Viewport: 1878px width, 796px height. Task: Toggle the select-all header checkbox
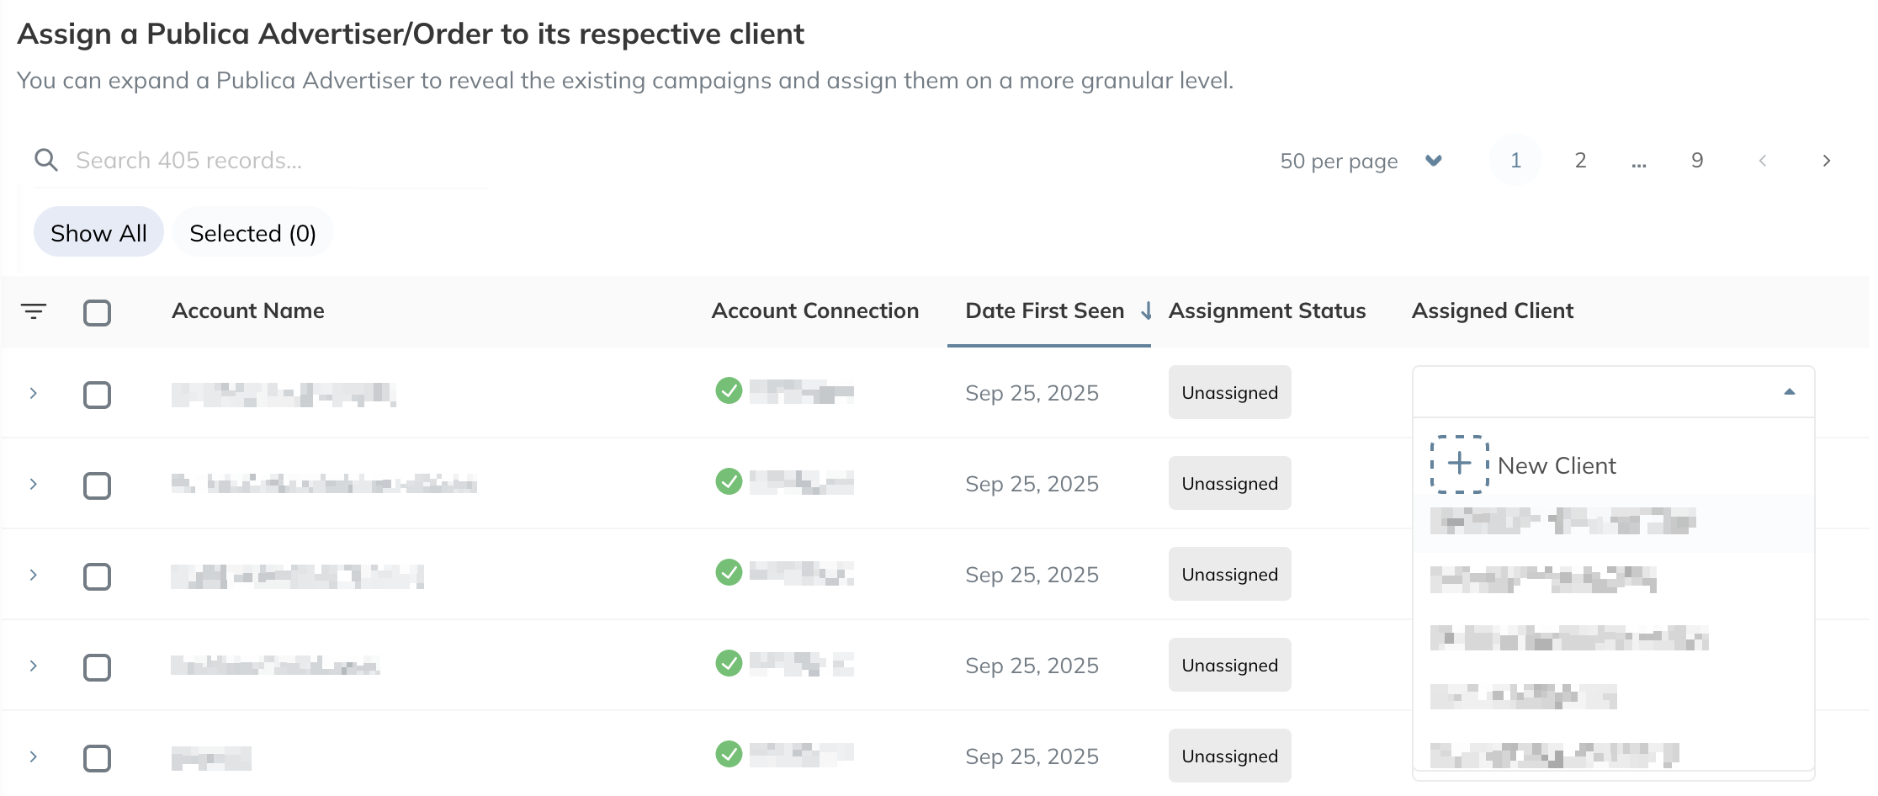(x=98, y=312)
